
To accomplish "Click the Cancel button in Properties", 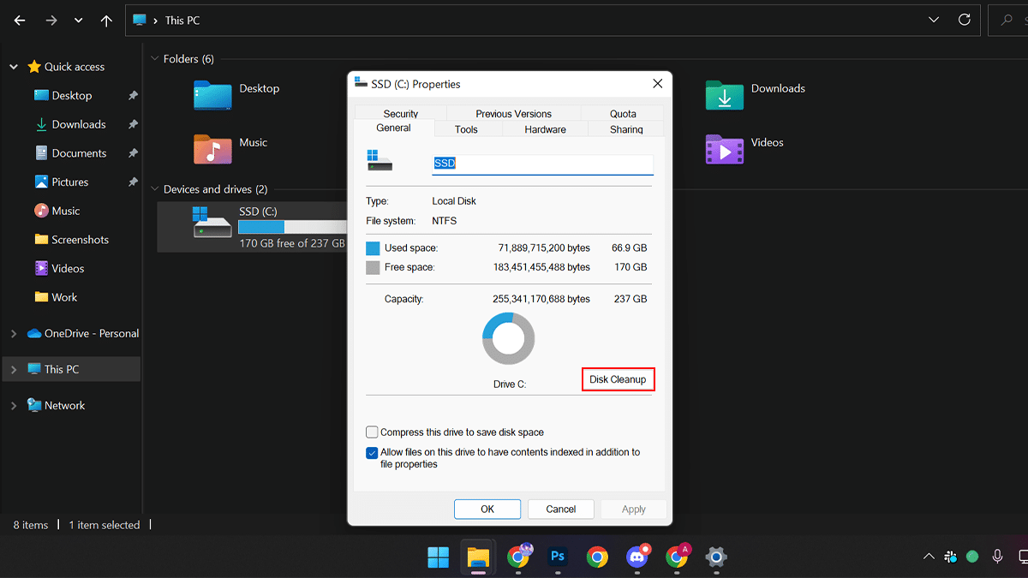I will (x=561, y=509).
